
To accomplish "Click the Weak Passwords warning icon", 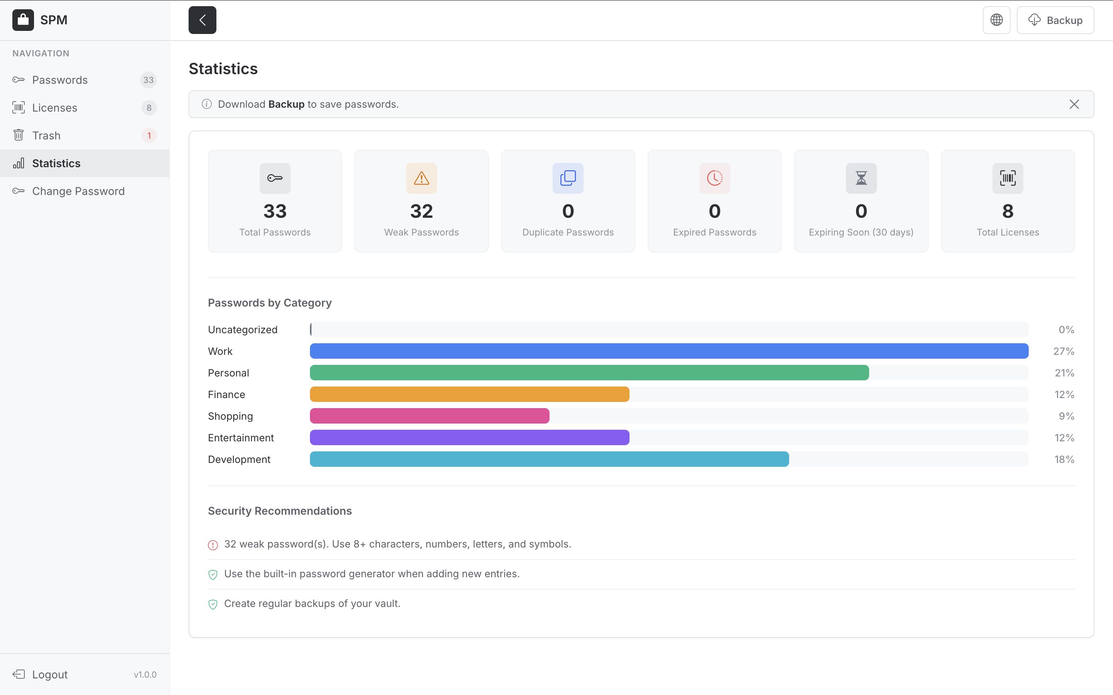I will pyautogui.click(x=421, y=178).
